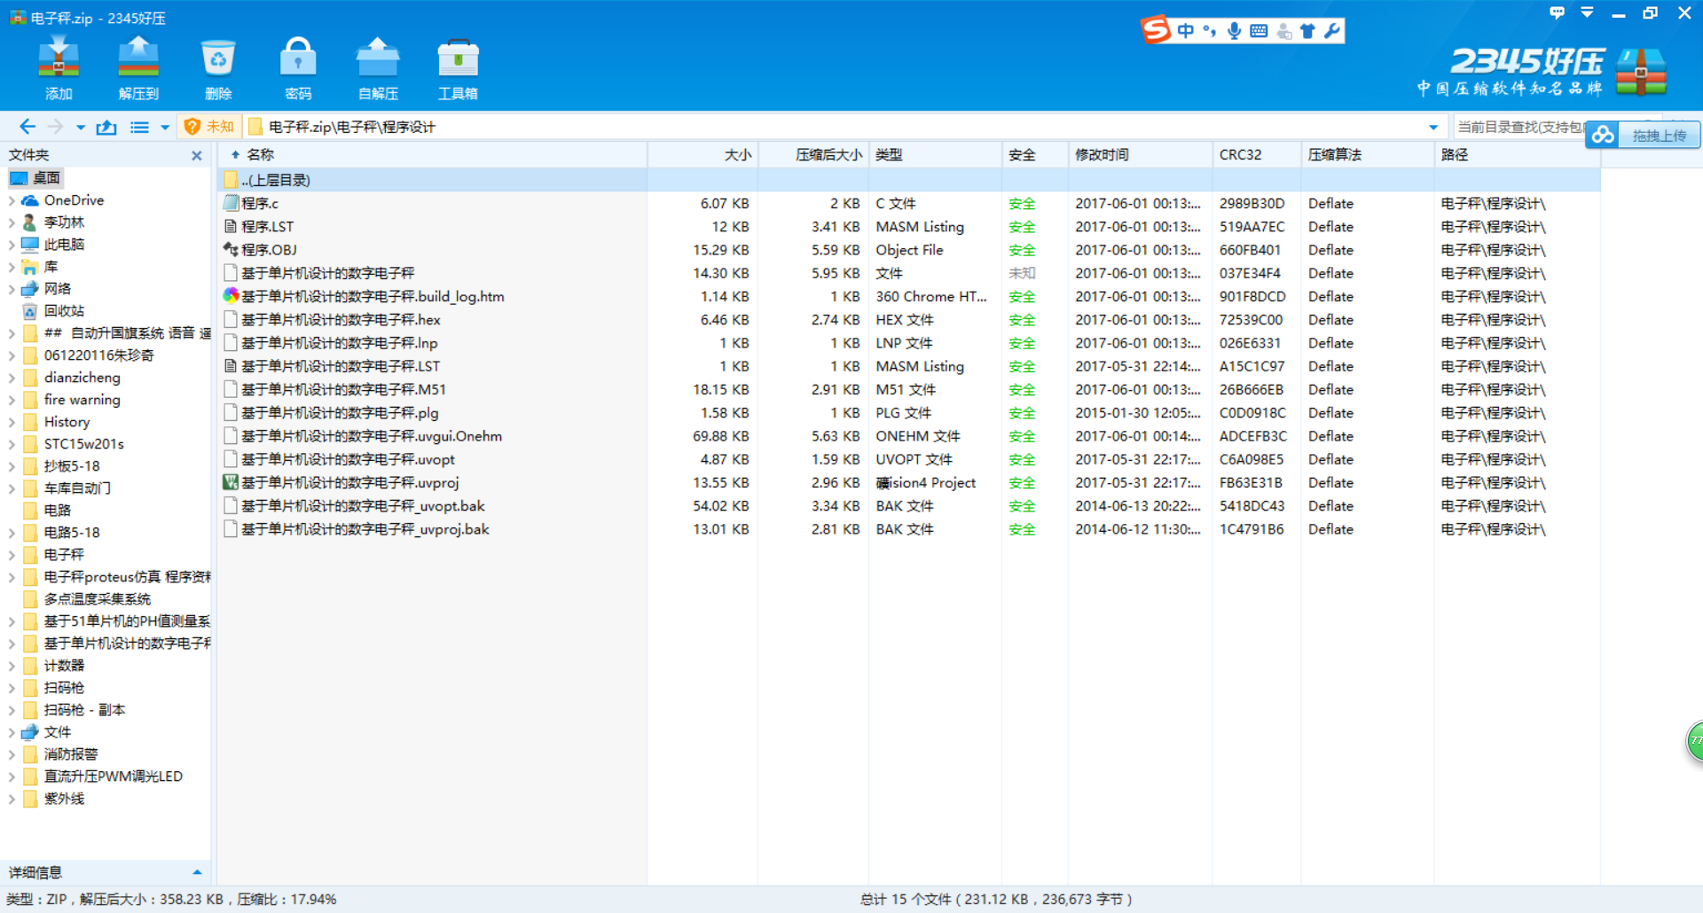This screenshot has width=1703, height=913.
Task: Click the 拖拽上传 upload button
Action: pyautogui.click(x=1644, y=135)
